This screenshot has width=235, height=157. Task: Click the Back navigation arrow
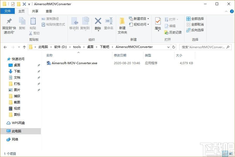(5, 47)
